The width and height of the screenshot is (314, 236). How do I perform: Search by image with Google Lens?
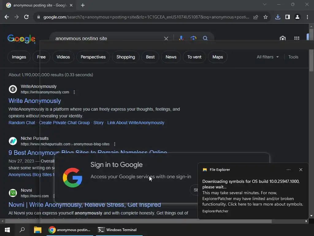(193, 38)
